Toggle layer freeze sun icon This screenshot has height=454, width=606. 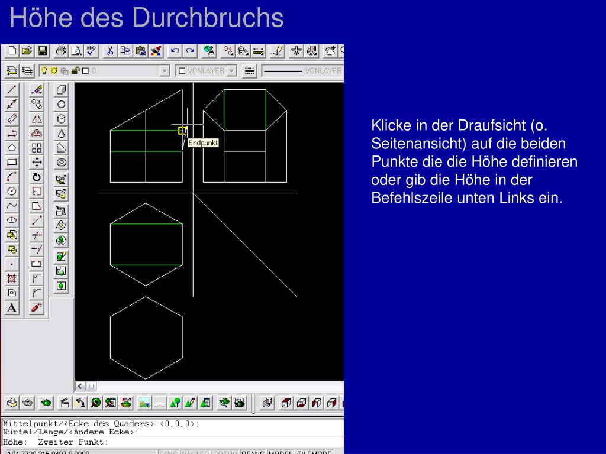pyautogui.click(x=54, y=71)
